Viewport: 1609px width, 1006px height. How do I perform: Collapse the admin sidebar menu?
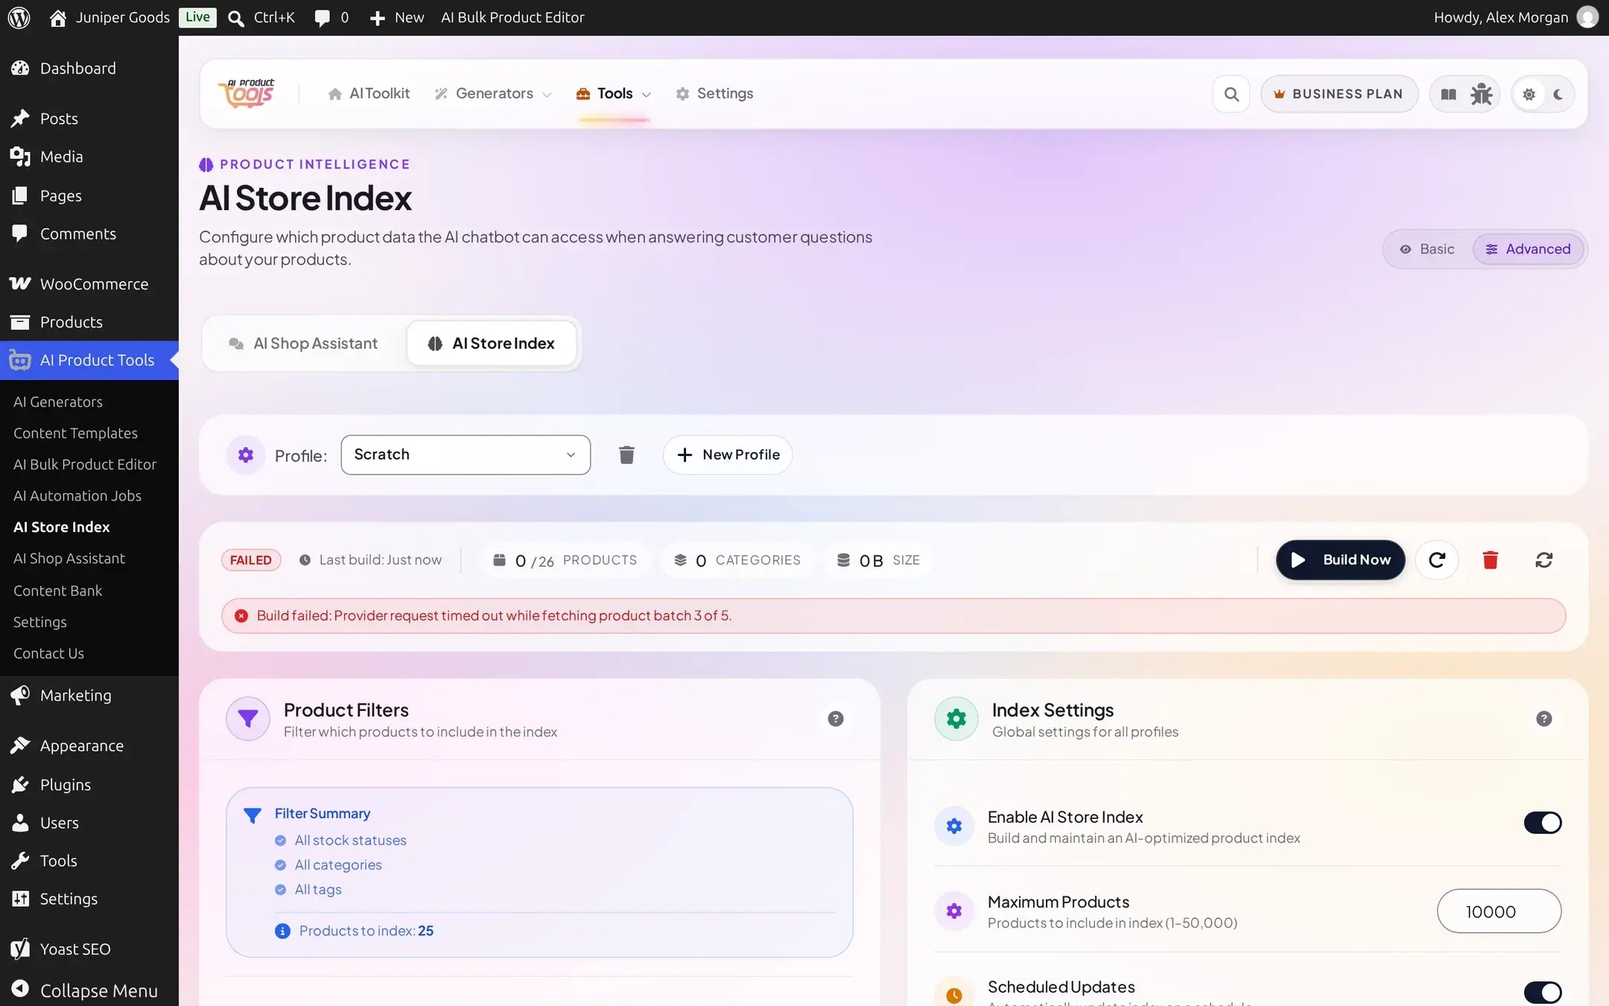[x=89, y=990]
